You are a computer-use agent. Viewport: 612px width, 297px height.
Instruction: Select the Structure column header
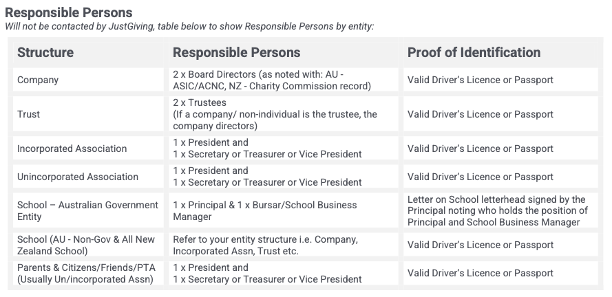tap(88, 53)
